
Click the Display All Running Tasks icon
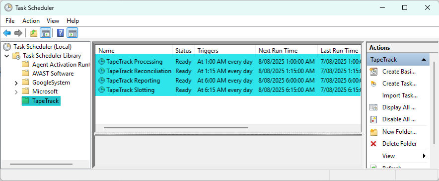[373, 107]
